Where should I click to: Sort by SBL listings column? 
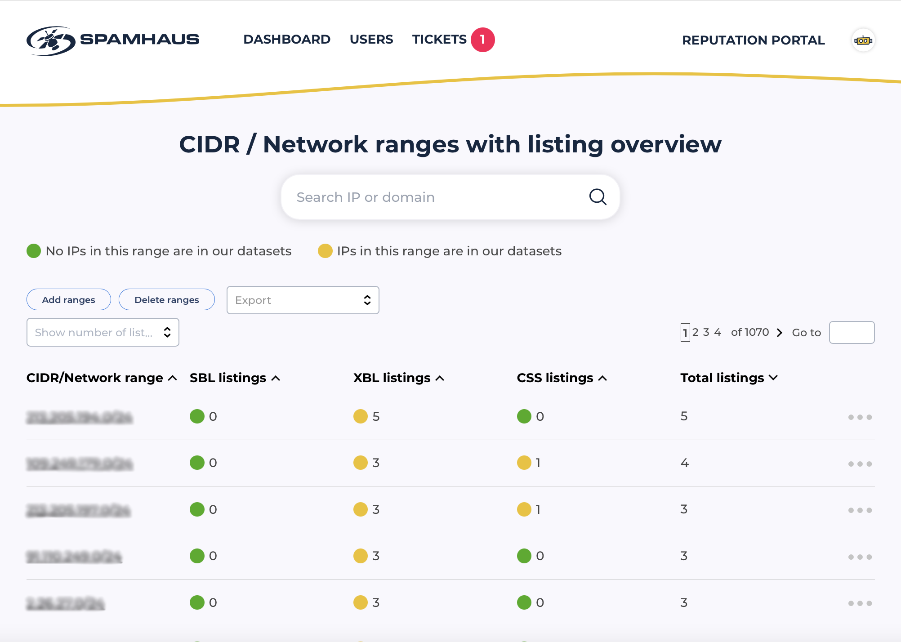click(x=234, y=378)
